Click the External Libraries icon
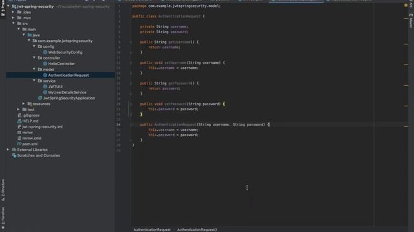This screenshot has height=232, width=414. (x=14, y=150)
